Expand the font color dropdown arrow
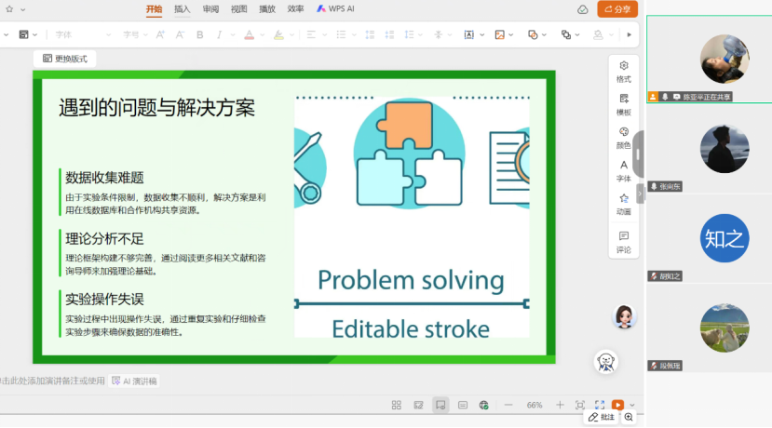The image size is (772, 428). (263, 35)
